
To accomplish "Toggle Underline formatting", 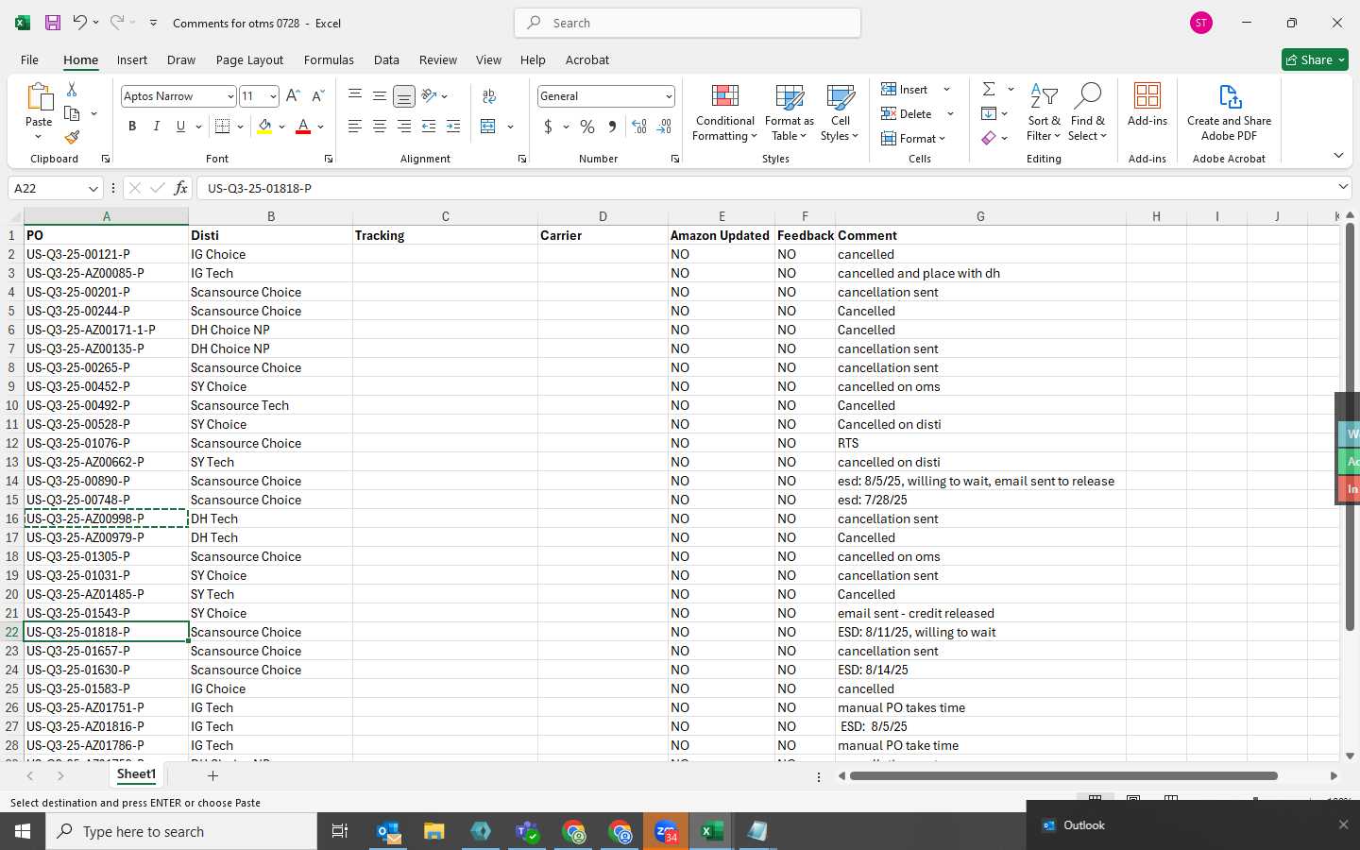I will pyautogui.click(x=180, y=127).
